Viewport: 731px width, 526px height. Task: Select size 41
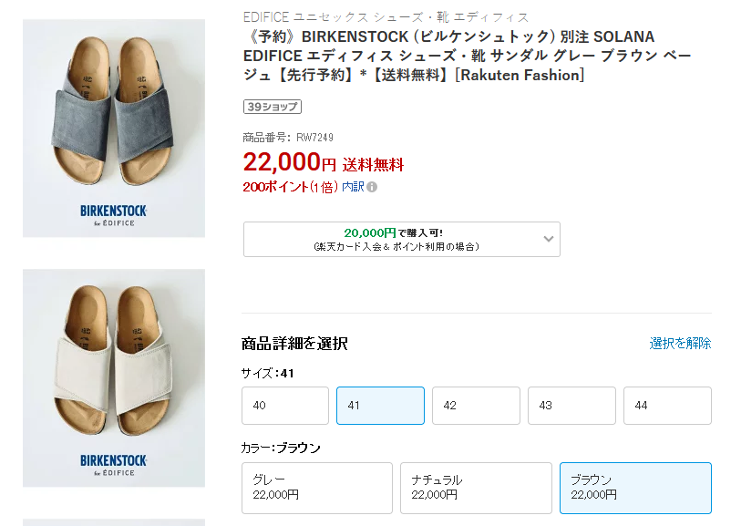point(380,406)
